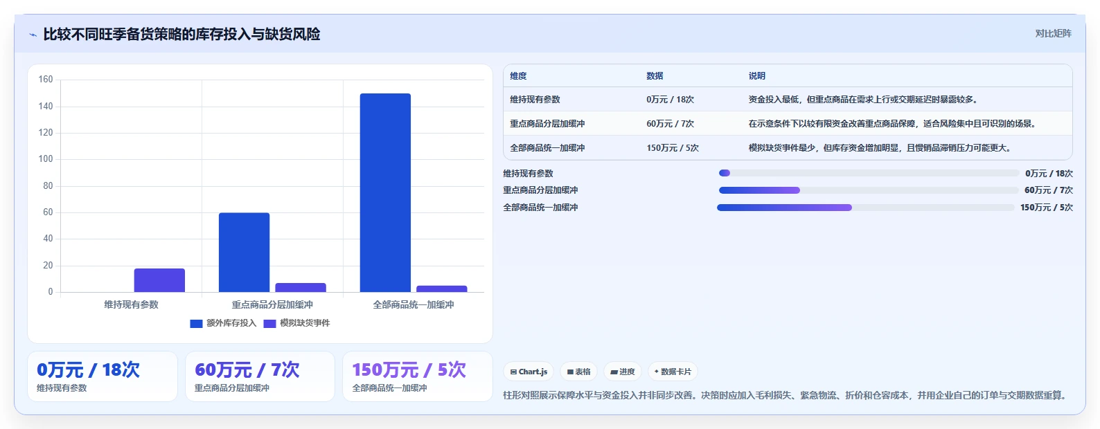Click the 150 tall blue bar for 全部商品统一加缓冲

[x=385, y=192]
